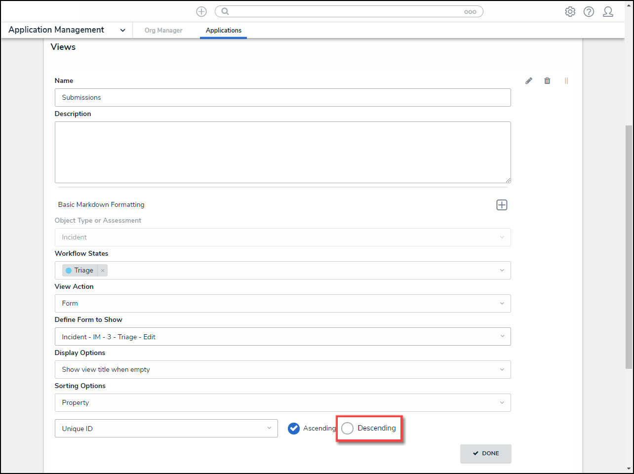Click the user profile icon
Viewport: 634px width, 474px height.
tap(608, 12)
